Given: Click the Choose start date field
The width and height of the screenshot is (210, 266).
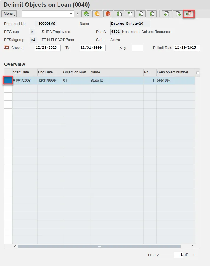Looking at the screenshot, I should (x=48, y=48).
